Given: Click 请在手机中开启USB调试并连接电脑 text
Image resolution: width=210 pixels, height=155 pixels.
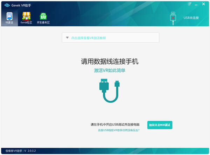Looking at the screenshot, I should (x=115, y=124).
